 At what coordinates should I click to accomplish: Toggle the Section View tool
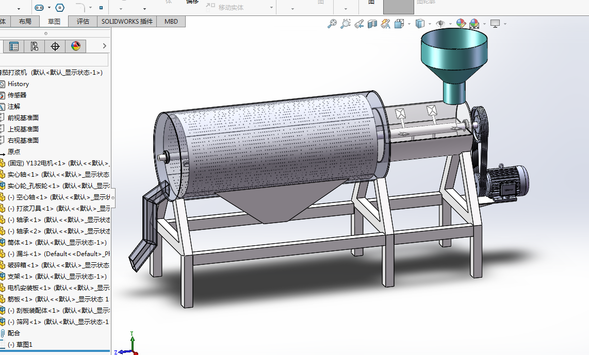[x=372, y=24]
